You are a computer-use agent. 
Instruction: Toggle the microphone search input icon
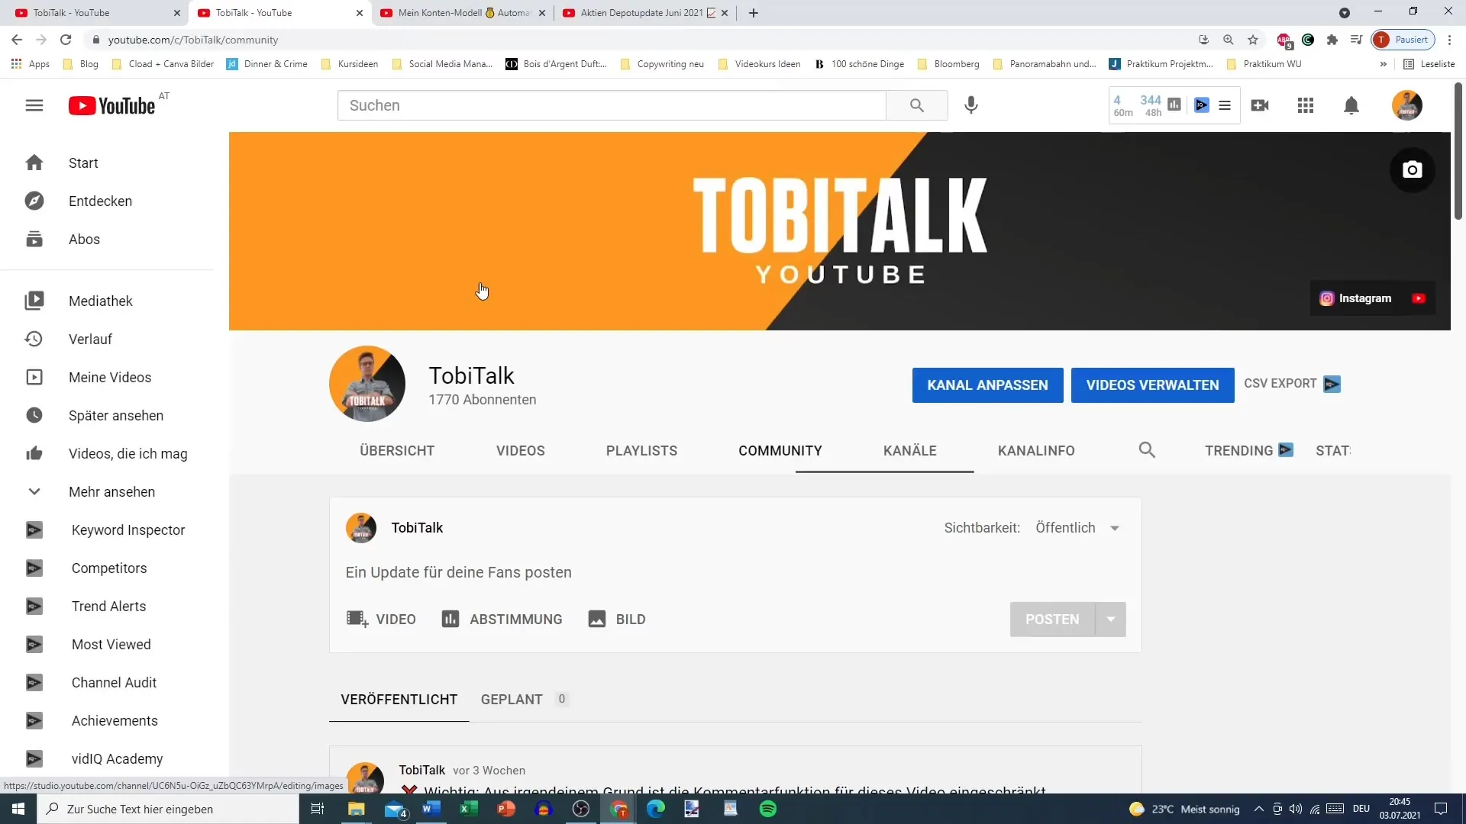click(x=970, y=105)
